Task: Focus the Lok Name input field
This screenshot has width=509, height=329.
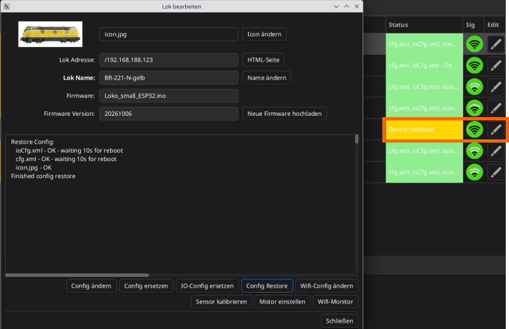Action: pyautogui.click(x=169, y=78)
